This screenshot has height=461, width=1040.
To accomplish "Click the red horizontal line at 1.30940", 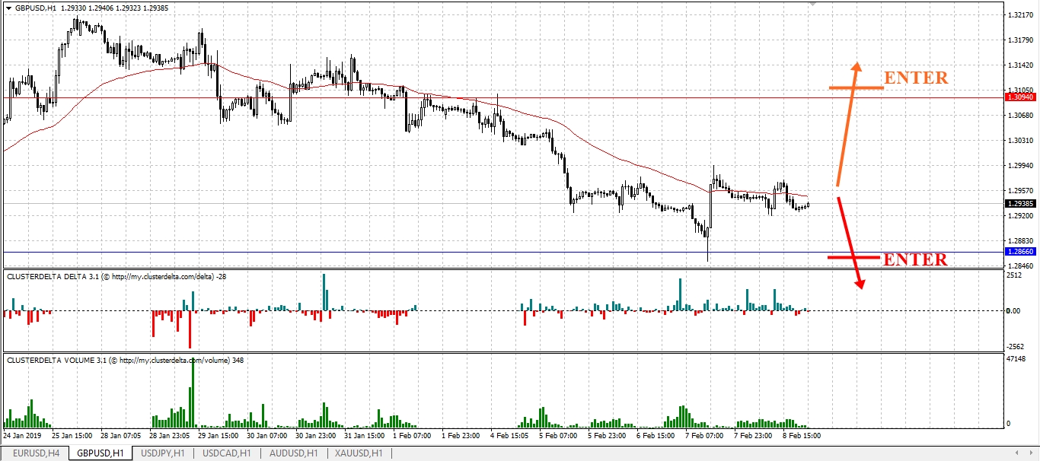I will pos(457,97).
